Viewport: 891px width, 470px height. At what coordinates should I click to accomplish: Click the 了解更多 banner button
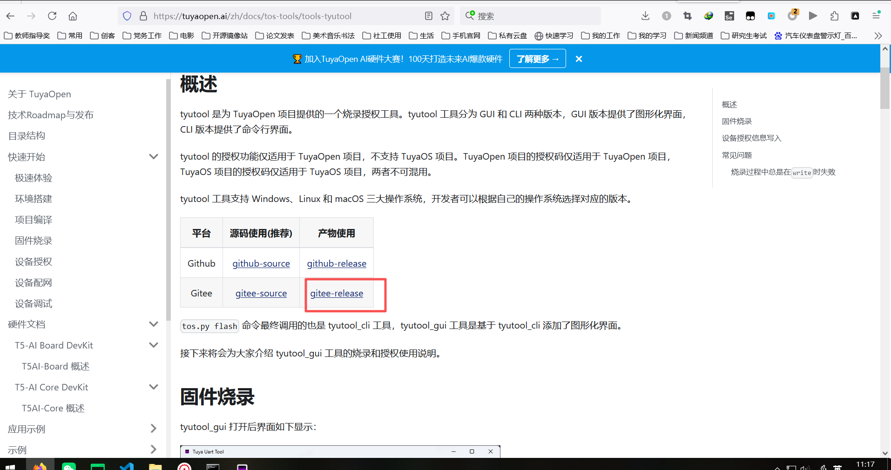coord(538,59)
